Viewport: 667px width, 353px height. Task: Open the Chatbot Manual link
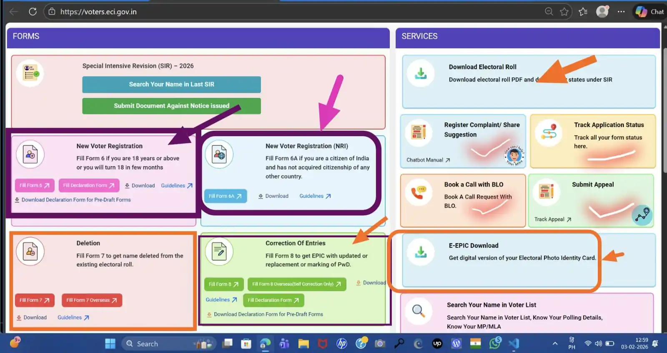click(428, 160)
